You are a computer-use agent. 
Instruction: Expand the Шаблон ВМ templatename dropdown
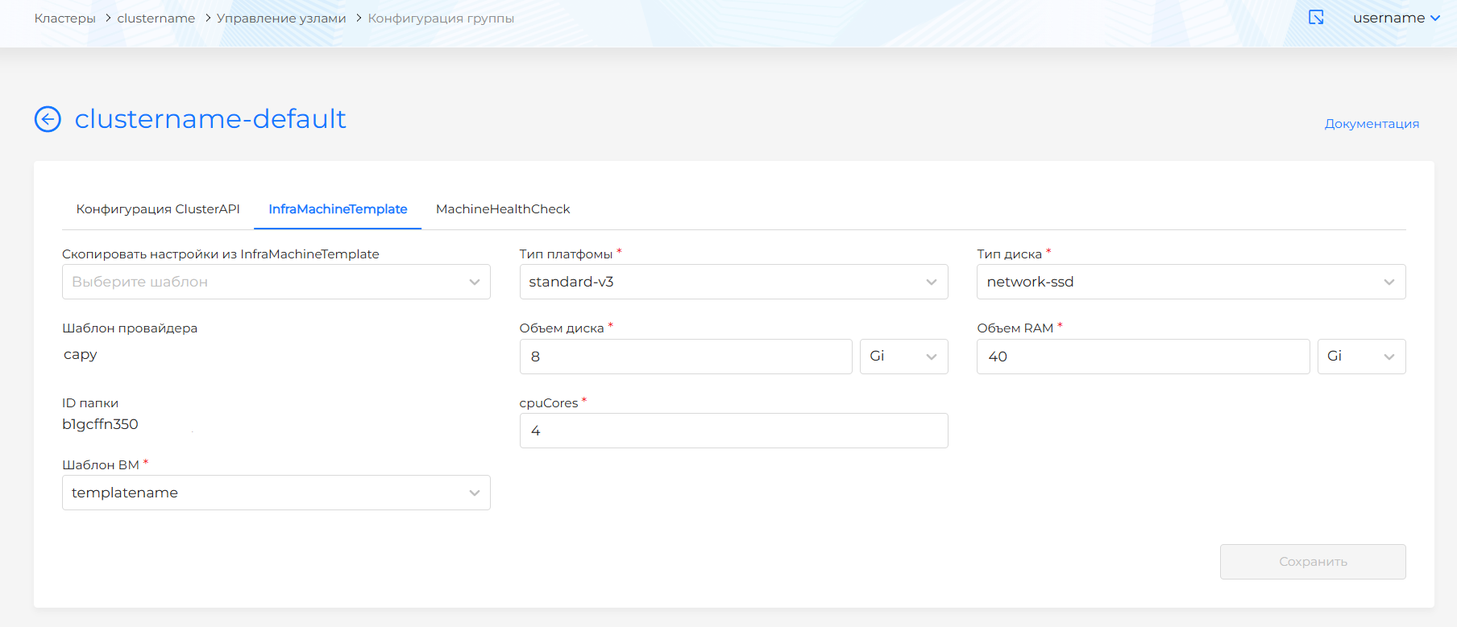(276, 493)
